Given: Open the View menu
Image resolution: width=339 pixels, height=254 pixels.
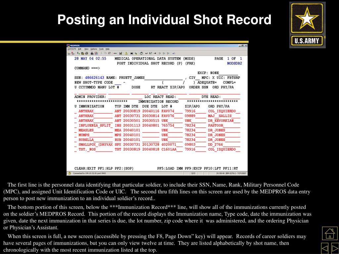Looking at the screenshot, I should [86, 49].
